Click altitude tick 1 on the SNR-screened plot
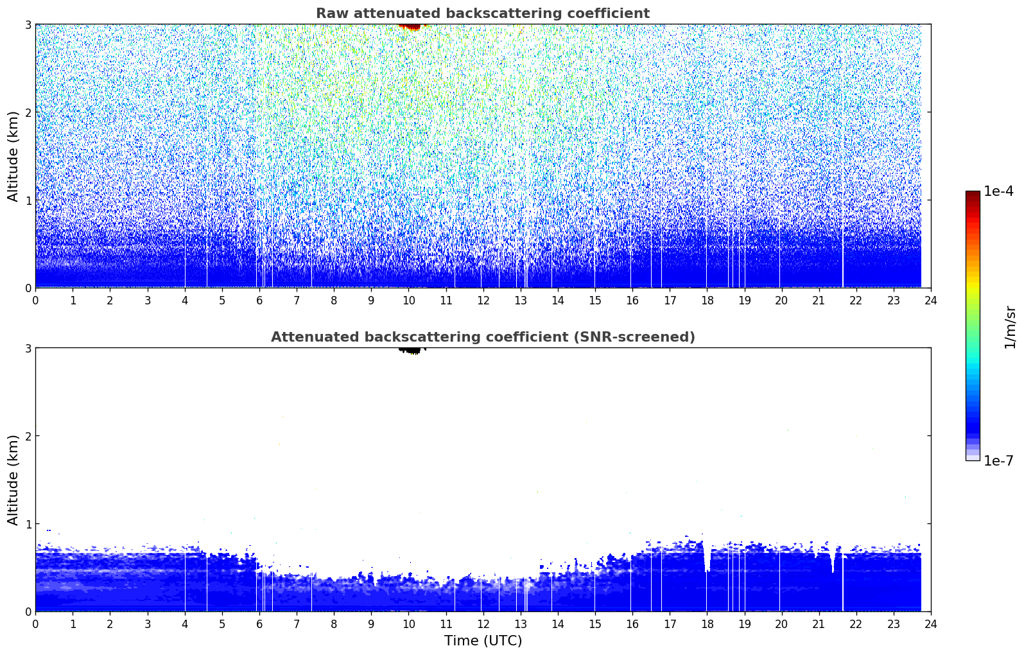 coord(28,524)
